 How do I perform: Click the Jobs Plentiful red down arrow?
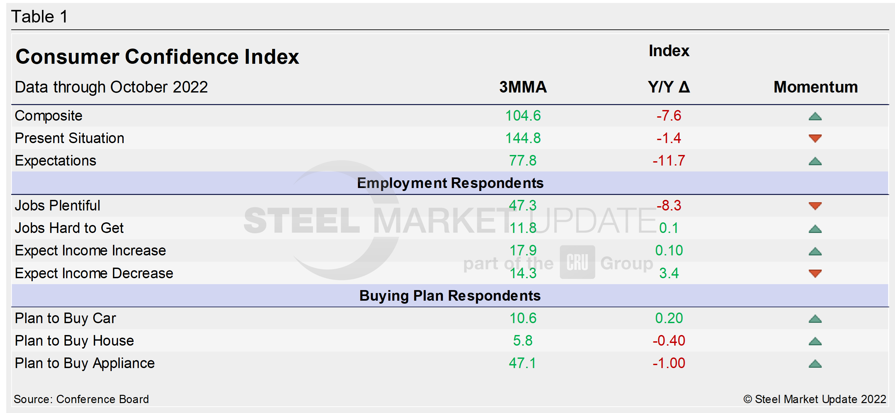click(x=815, y=206)
